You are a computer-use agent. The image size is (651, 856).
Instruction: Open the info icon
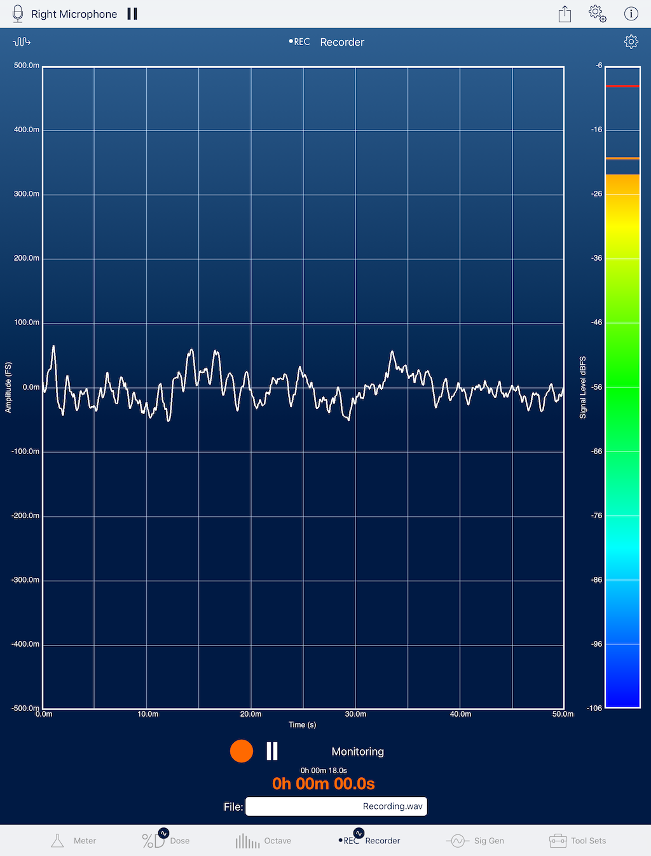click(x=631, y=14)
